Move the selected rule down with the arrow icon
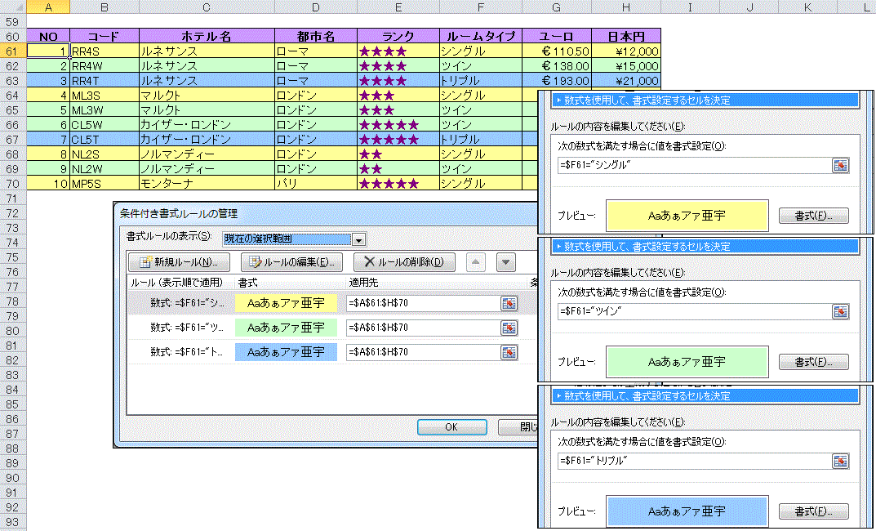Viewport: 876px width, 531px height. click(505, 262)
